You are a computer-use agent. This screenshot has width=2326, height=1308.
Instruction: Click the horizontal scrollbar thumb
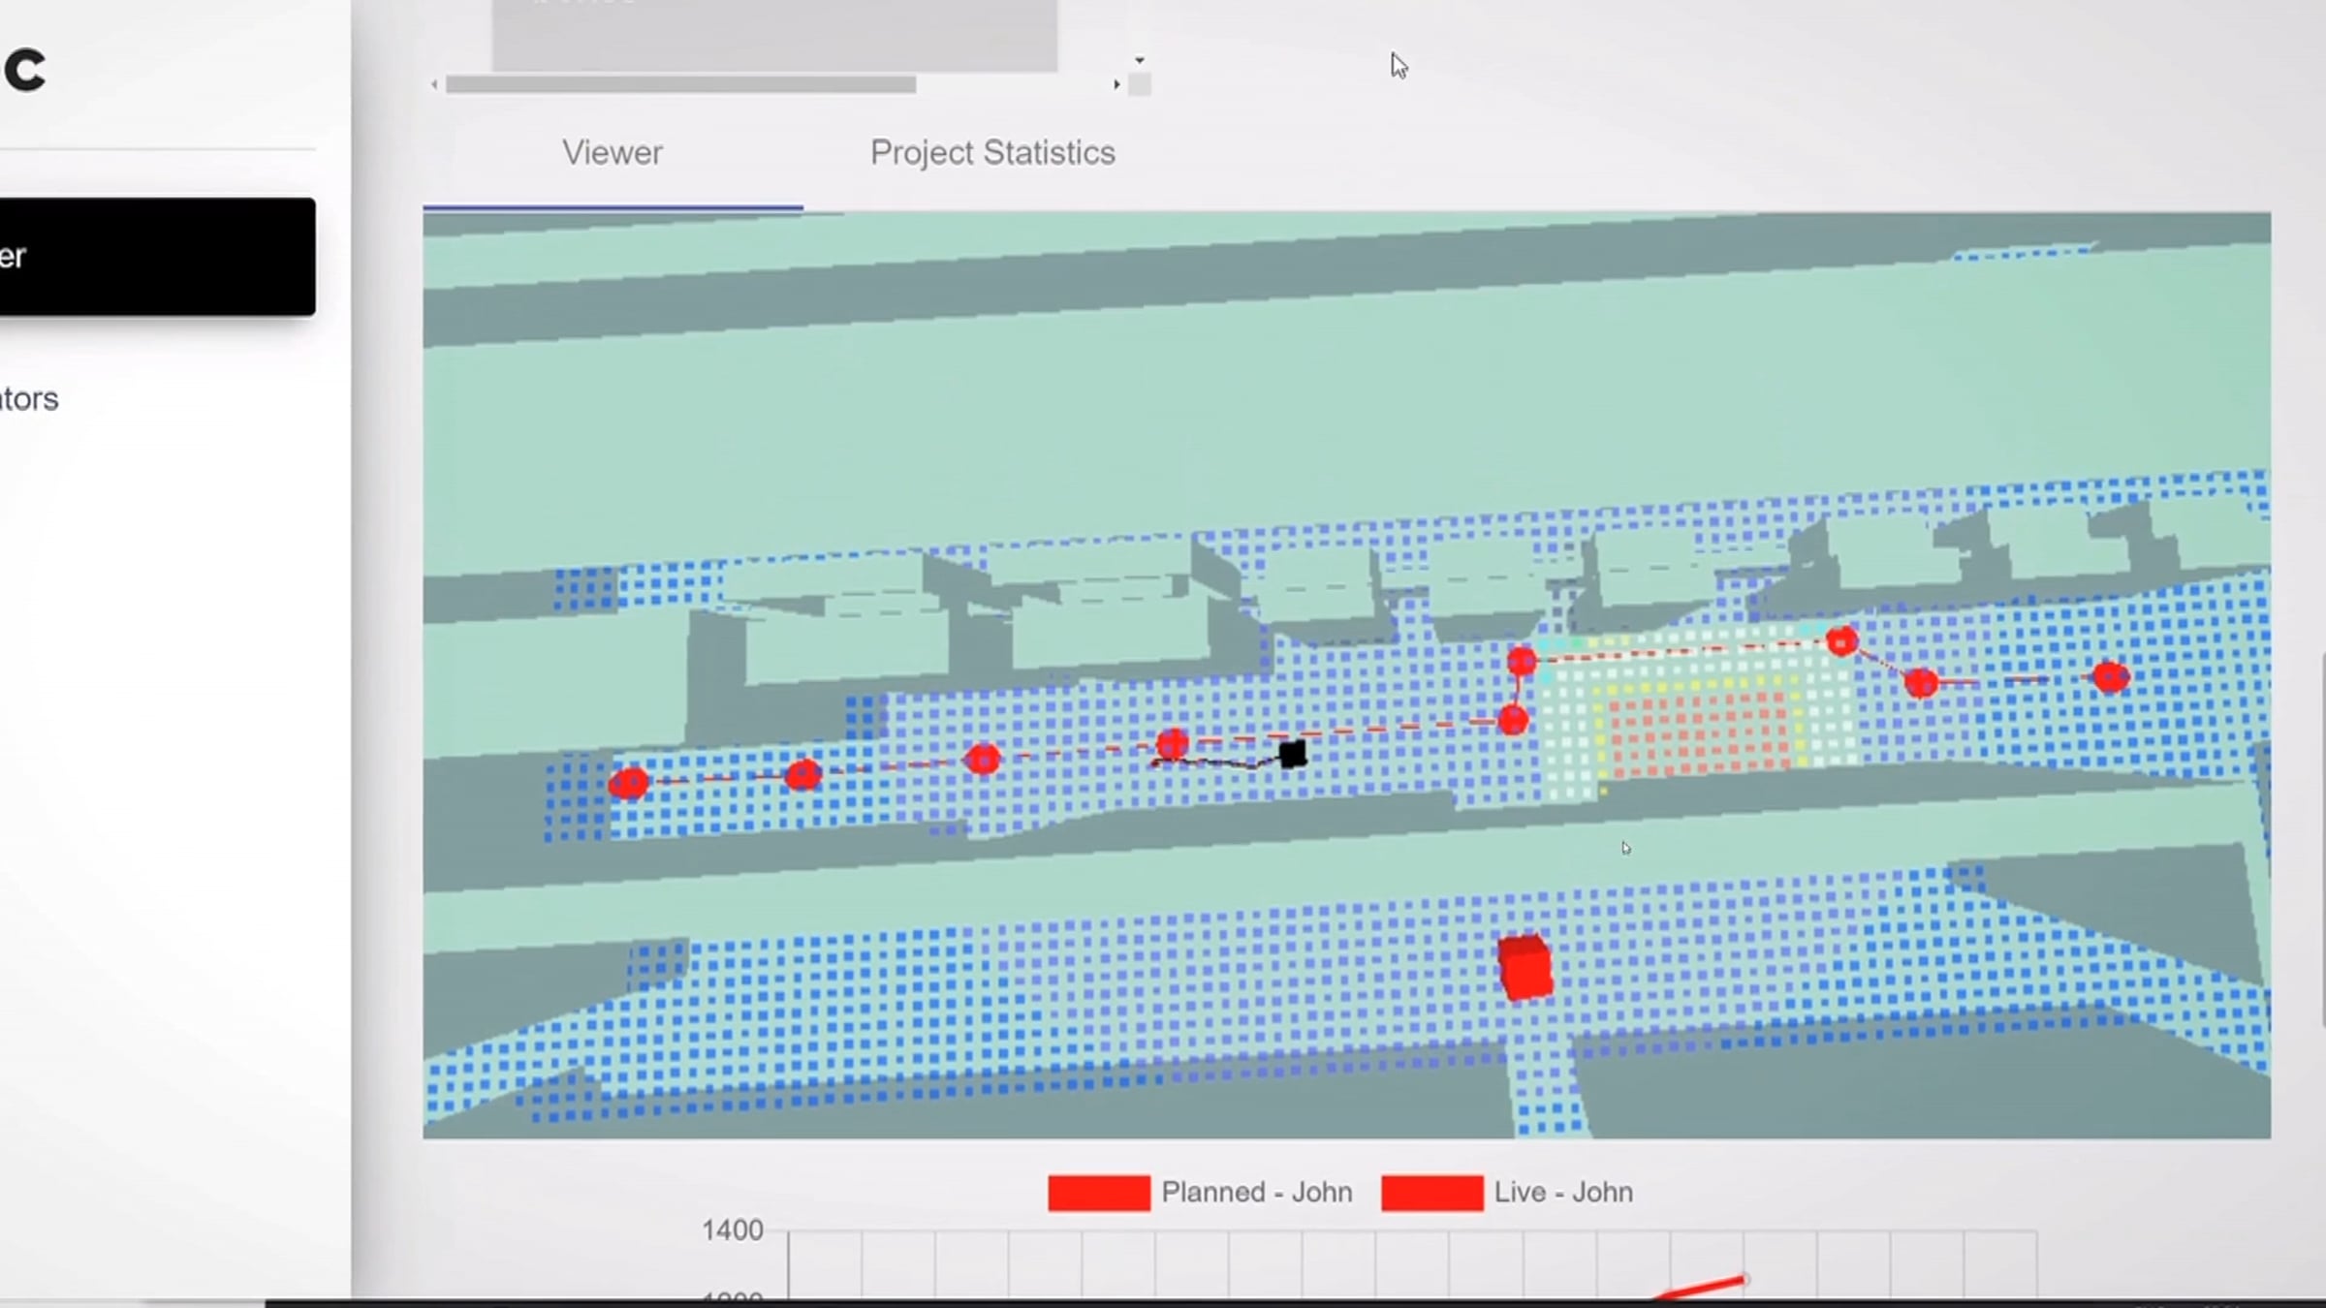click(680, 85)
